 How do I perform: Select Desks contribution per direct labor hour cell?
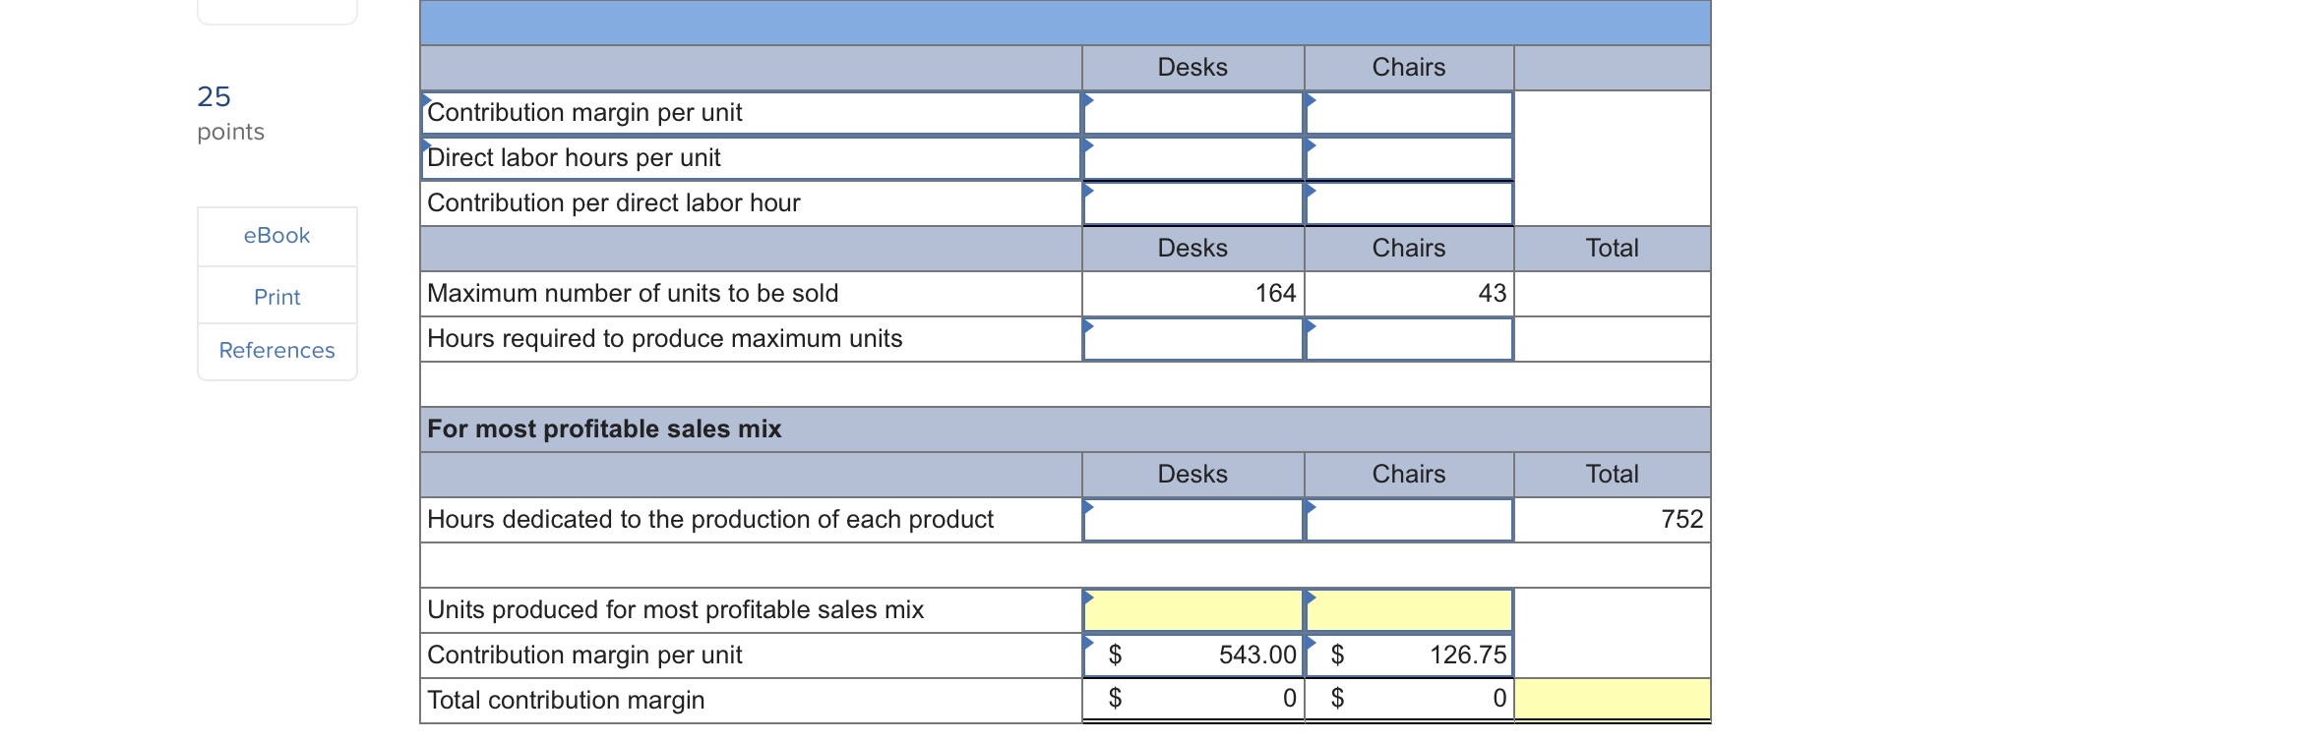[1192, 203]
